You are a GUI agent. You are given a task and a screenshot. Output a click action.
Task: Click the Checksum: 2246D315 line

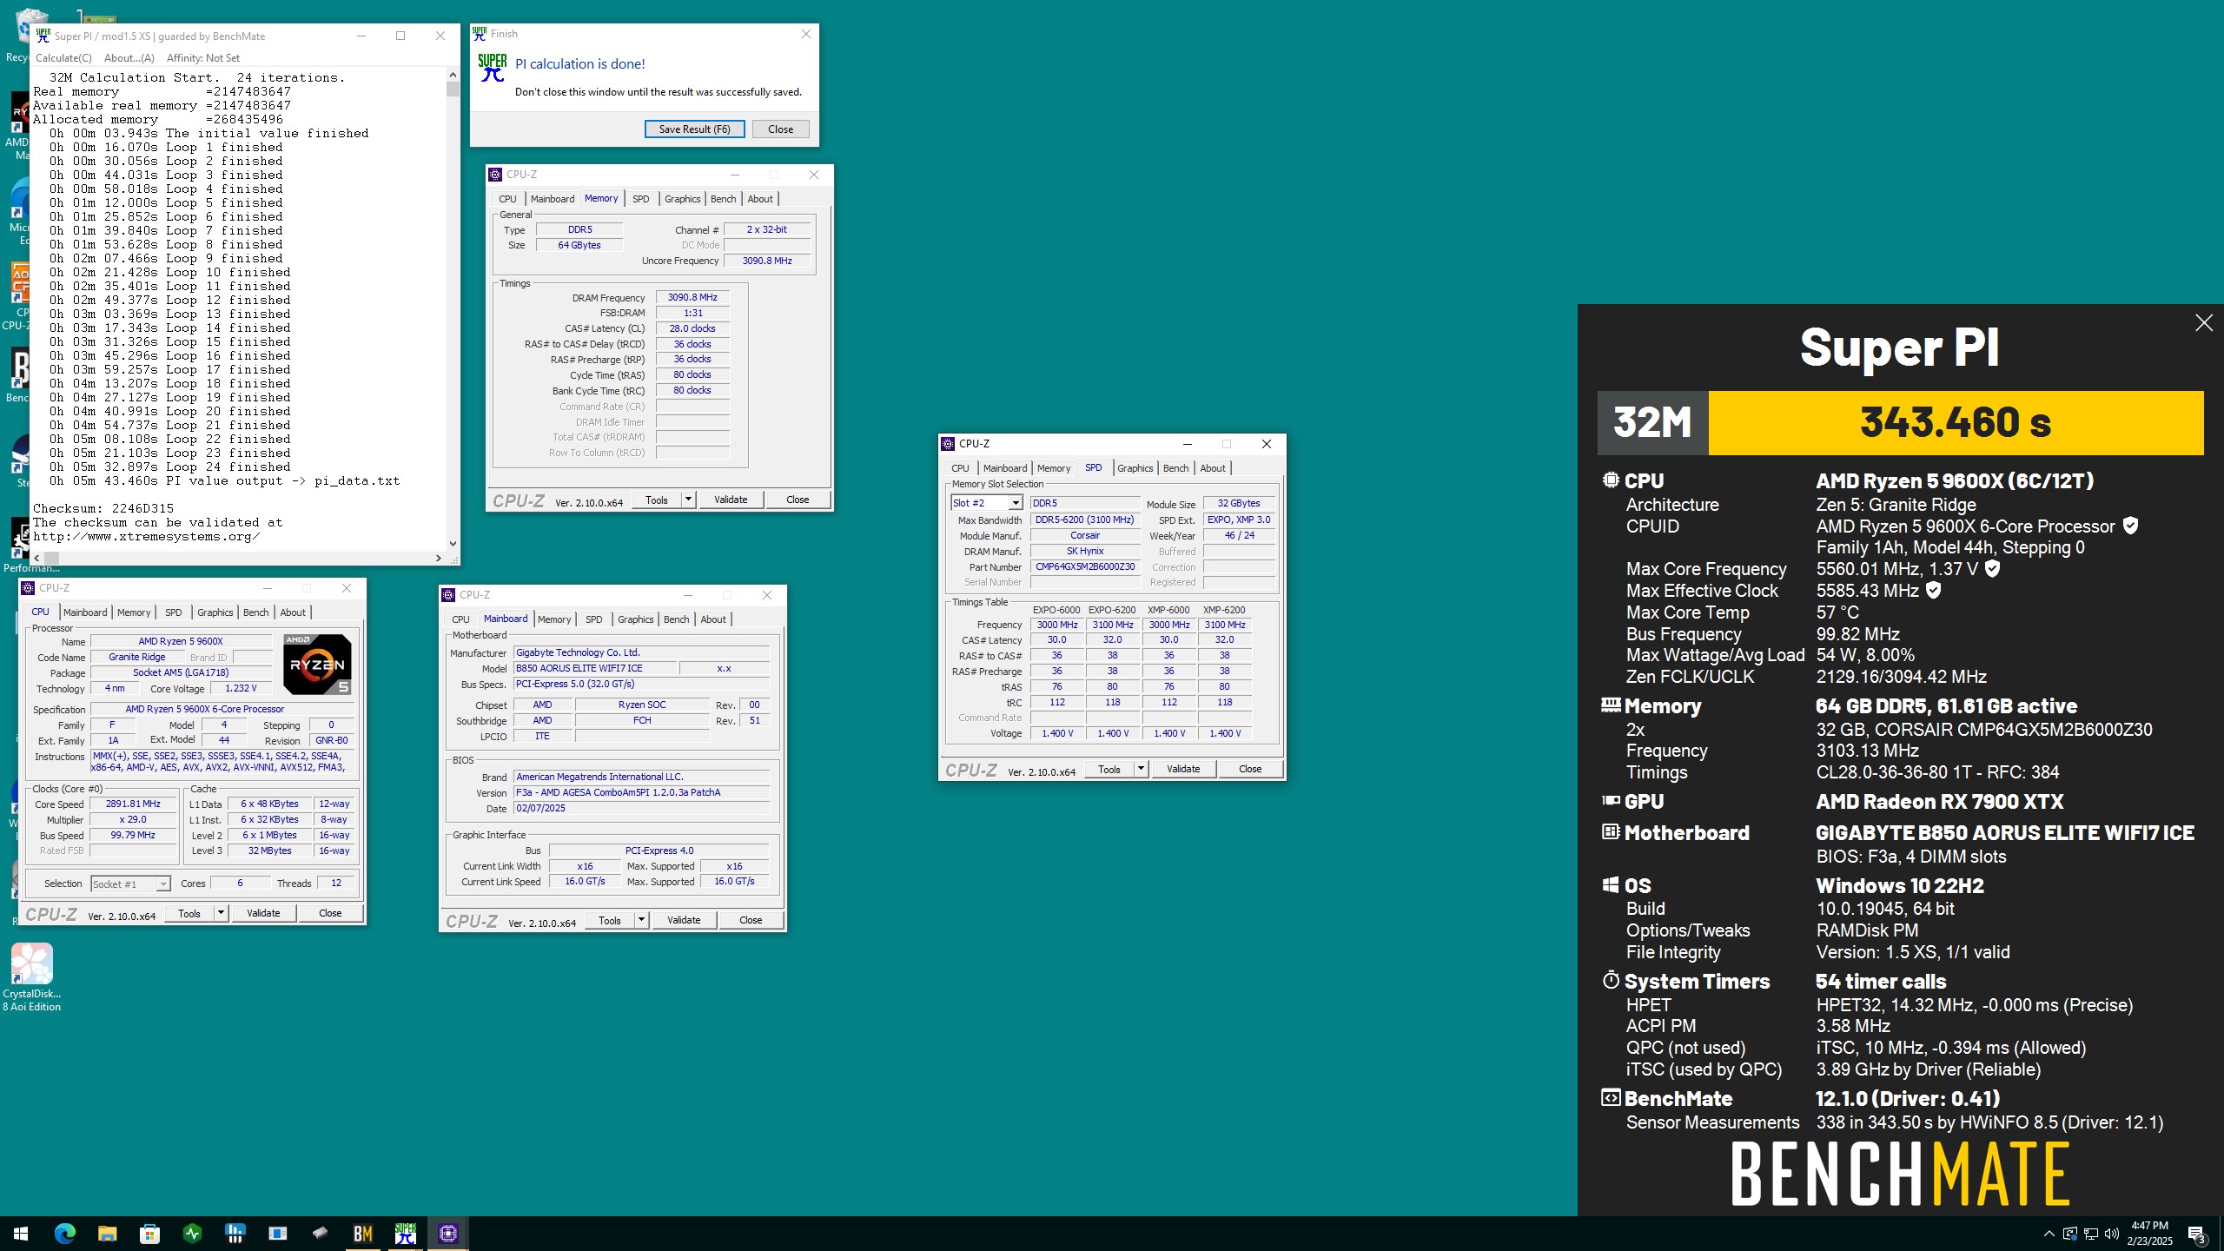(103, 508)
